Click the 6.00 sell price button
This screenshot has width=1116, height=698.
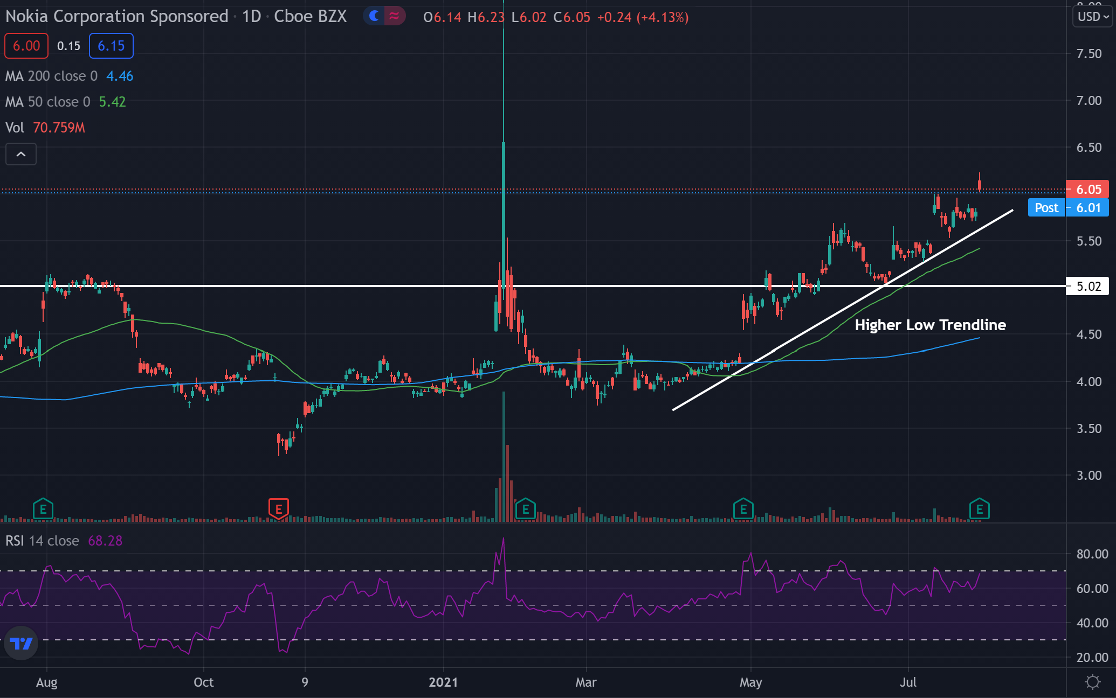26,46
